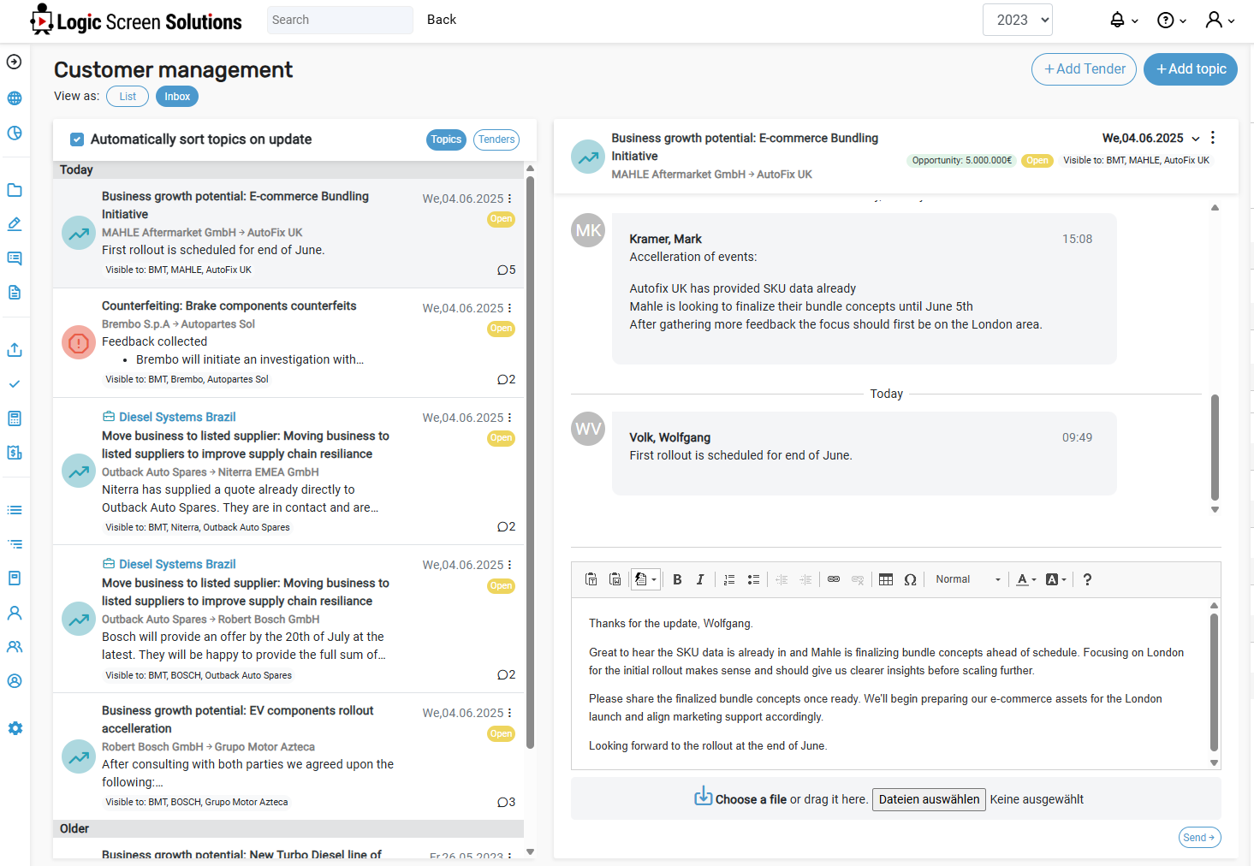Click the Opportunity: 5.000.000€ badge
The height and width of the screenshot is (866, 1254).
coord(961,160)
